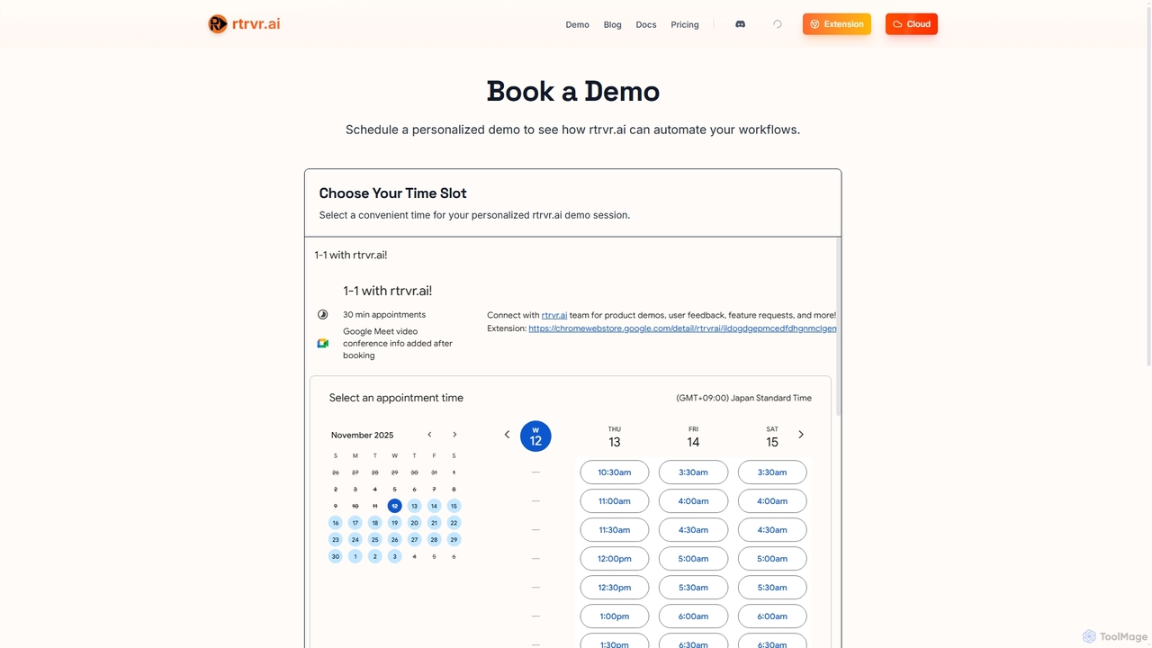Follow the rtrvr.ai link in description

pos(554,315)
